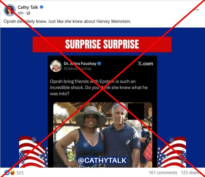
Task: Click the X.com logo in the tweet
Action: click(x=145, y=64)
